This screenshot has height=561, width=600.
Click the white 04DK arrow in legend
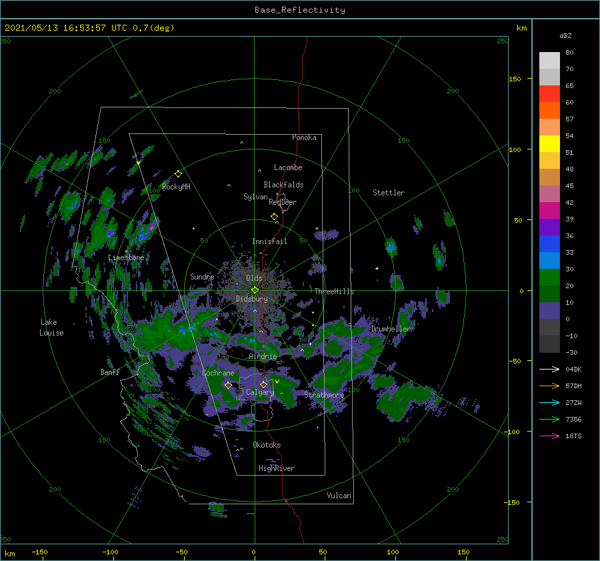click(x=549, y=369)
